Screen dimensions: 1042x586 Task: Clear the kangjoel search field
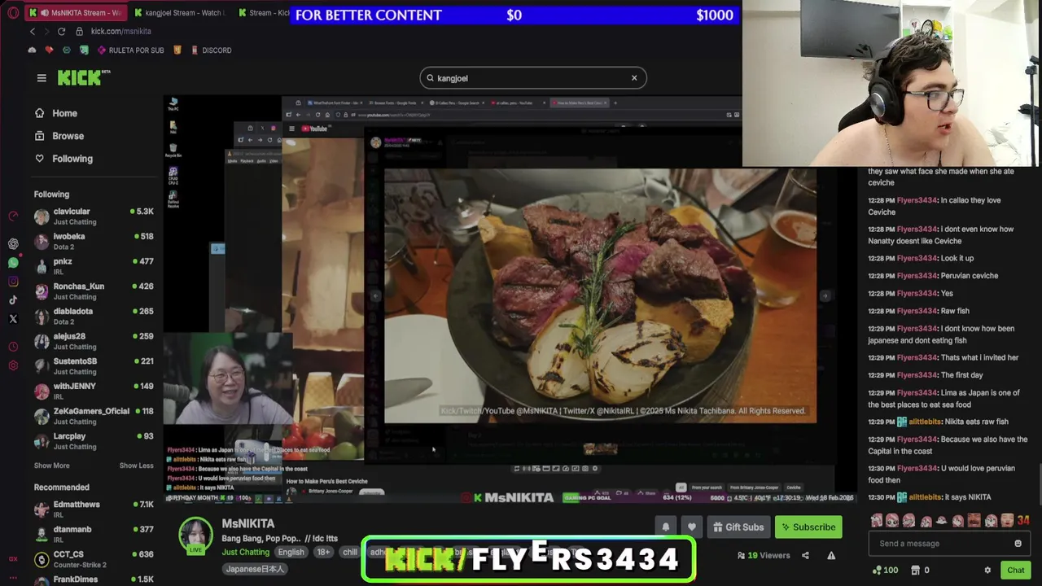pyautogui.click(x=634, y=78)
